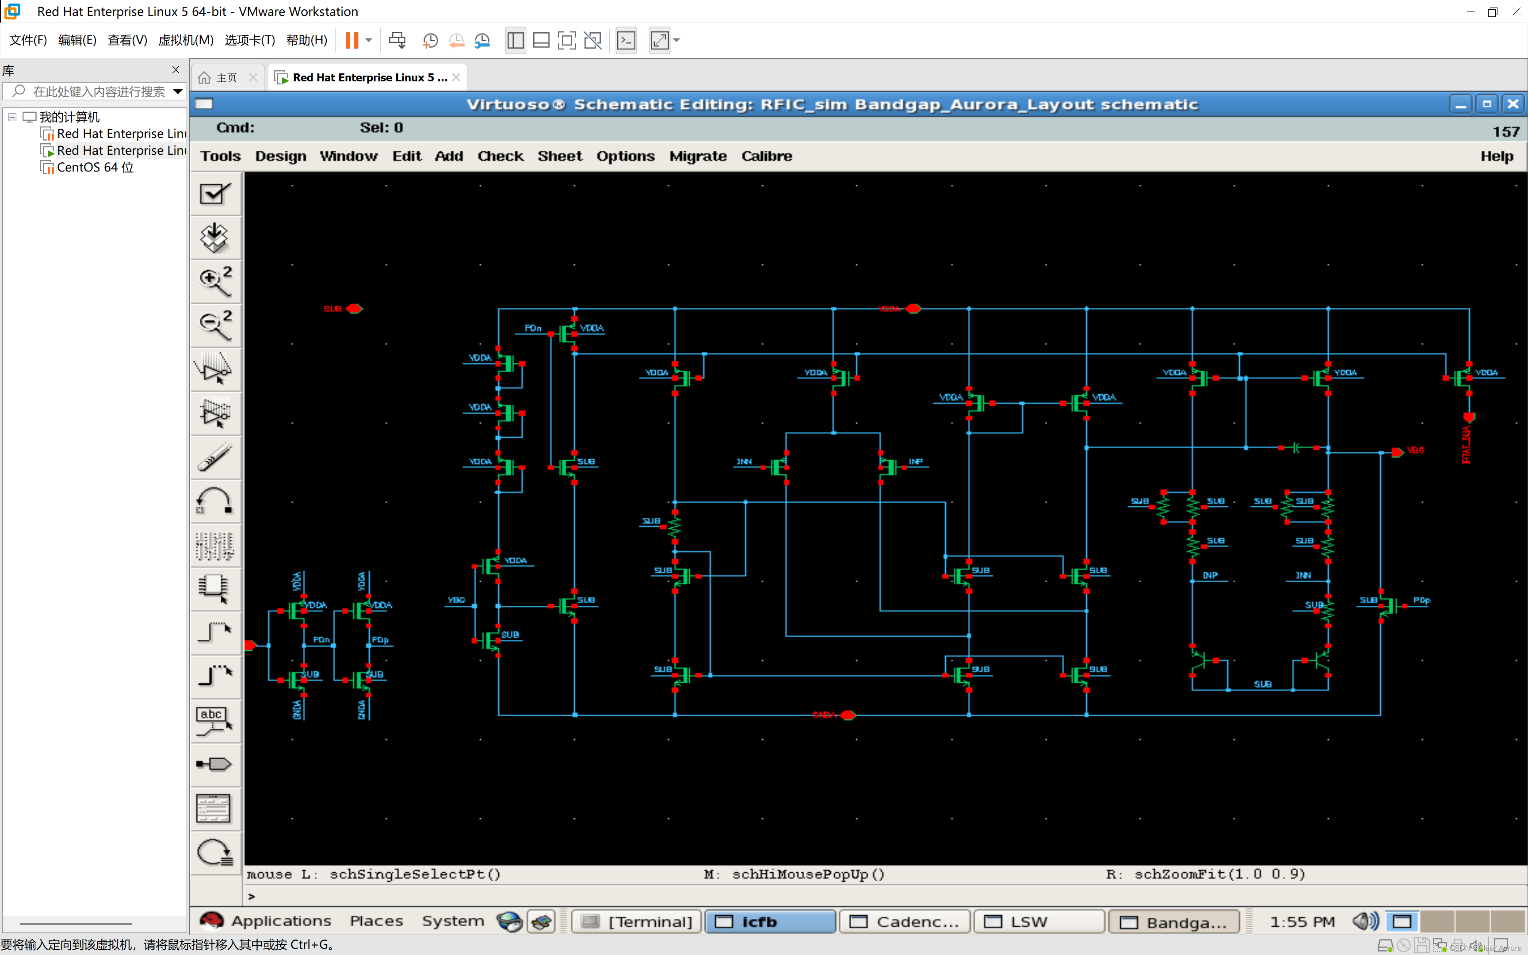Viewport: 1528px width, 955px height.
Task: Click the Check and Save icon
Action: click(x=215, y=193)
